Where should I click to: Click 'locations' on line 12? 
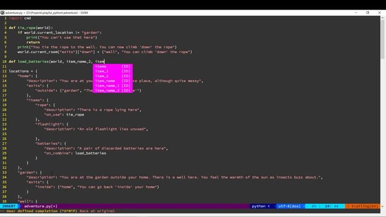tap(19, 71)
